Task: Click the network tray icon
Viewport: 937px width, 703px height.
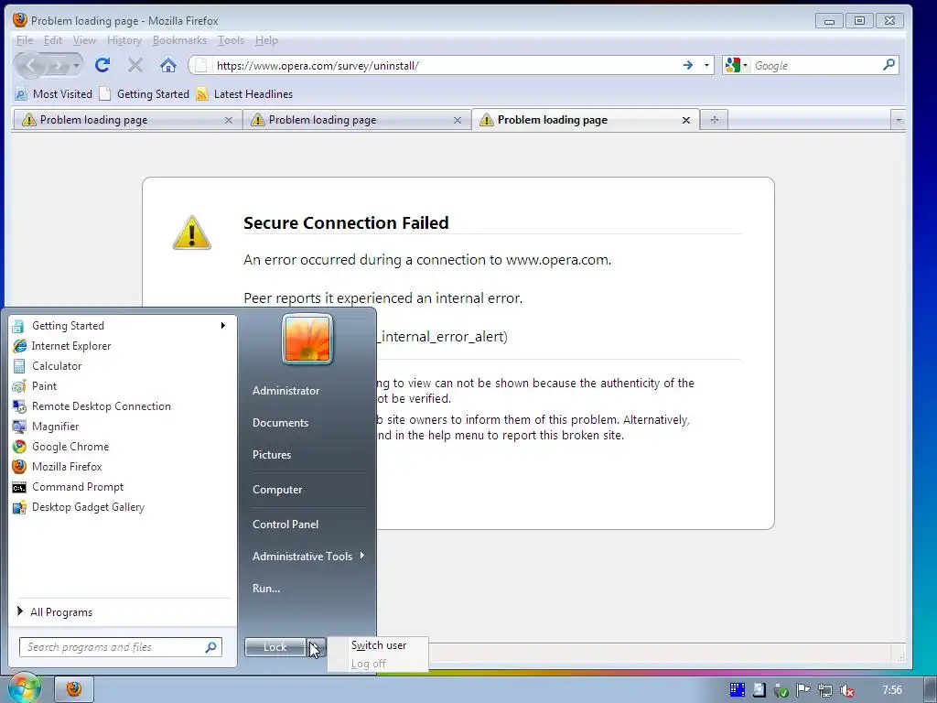Action: (825, 690)
